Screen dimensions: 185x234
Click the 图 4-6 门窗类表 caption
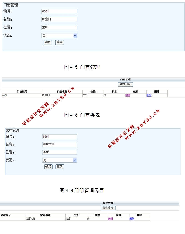82,115
